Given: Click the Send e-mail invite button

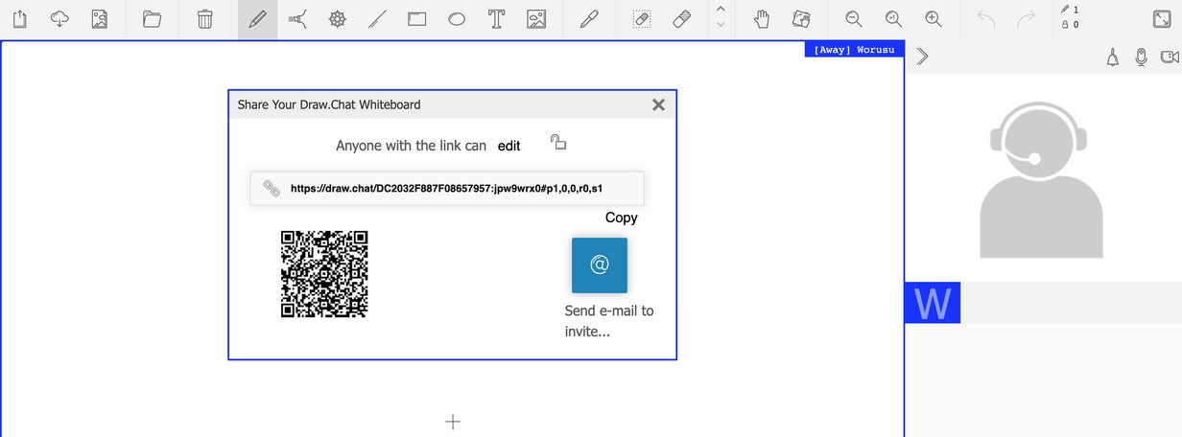Looking at the screenshot, I should [599, 265].
